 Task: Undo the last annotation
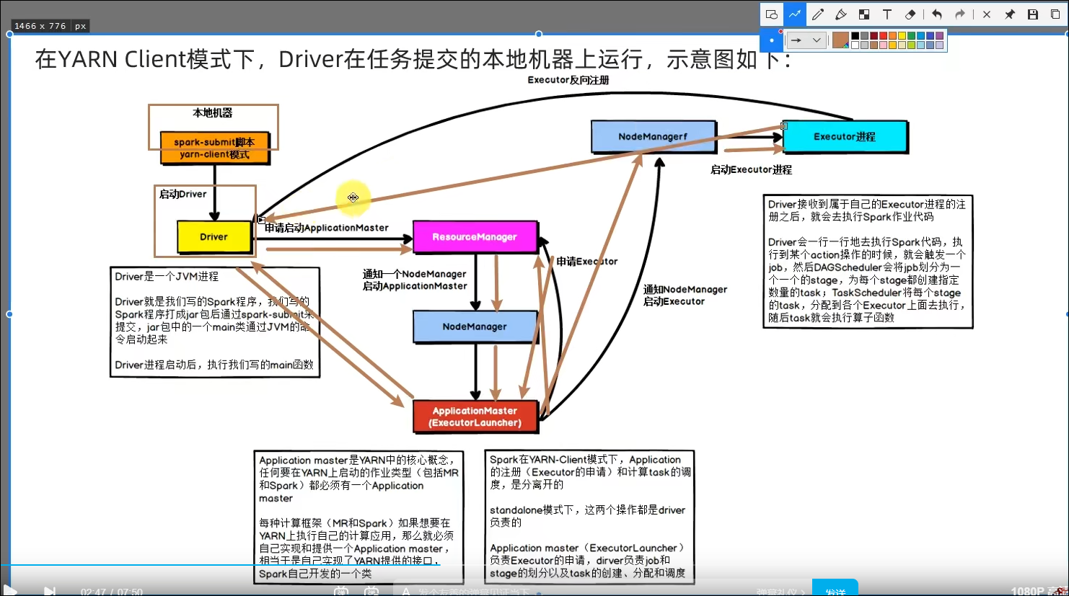[937, 14]
